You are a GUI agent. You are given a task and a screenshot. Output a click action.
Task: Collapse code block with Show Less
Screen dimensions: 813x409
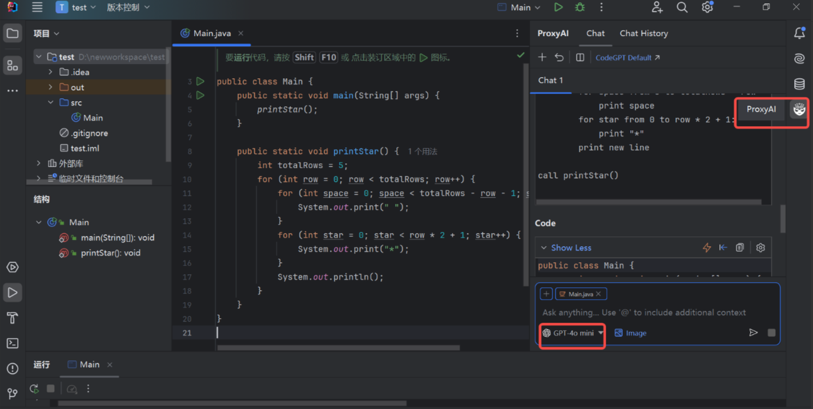click(565, 247)
